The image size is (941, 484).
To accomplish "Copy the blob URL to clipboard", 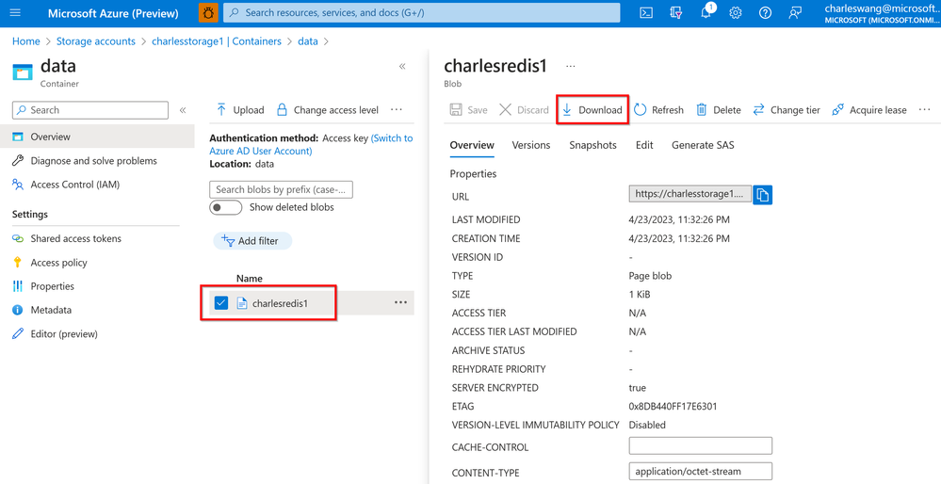I will [763, 195].
